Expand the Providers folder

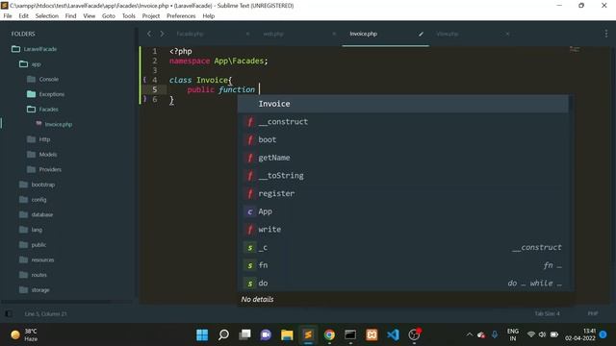point(50,169)
